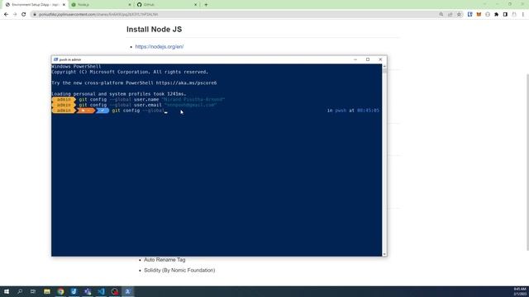Switch to the Environment Setup DApp tab

[35, 5]
